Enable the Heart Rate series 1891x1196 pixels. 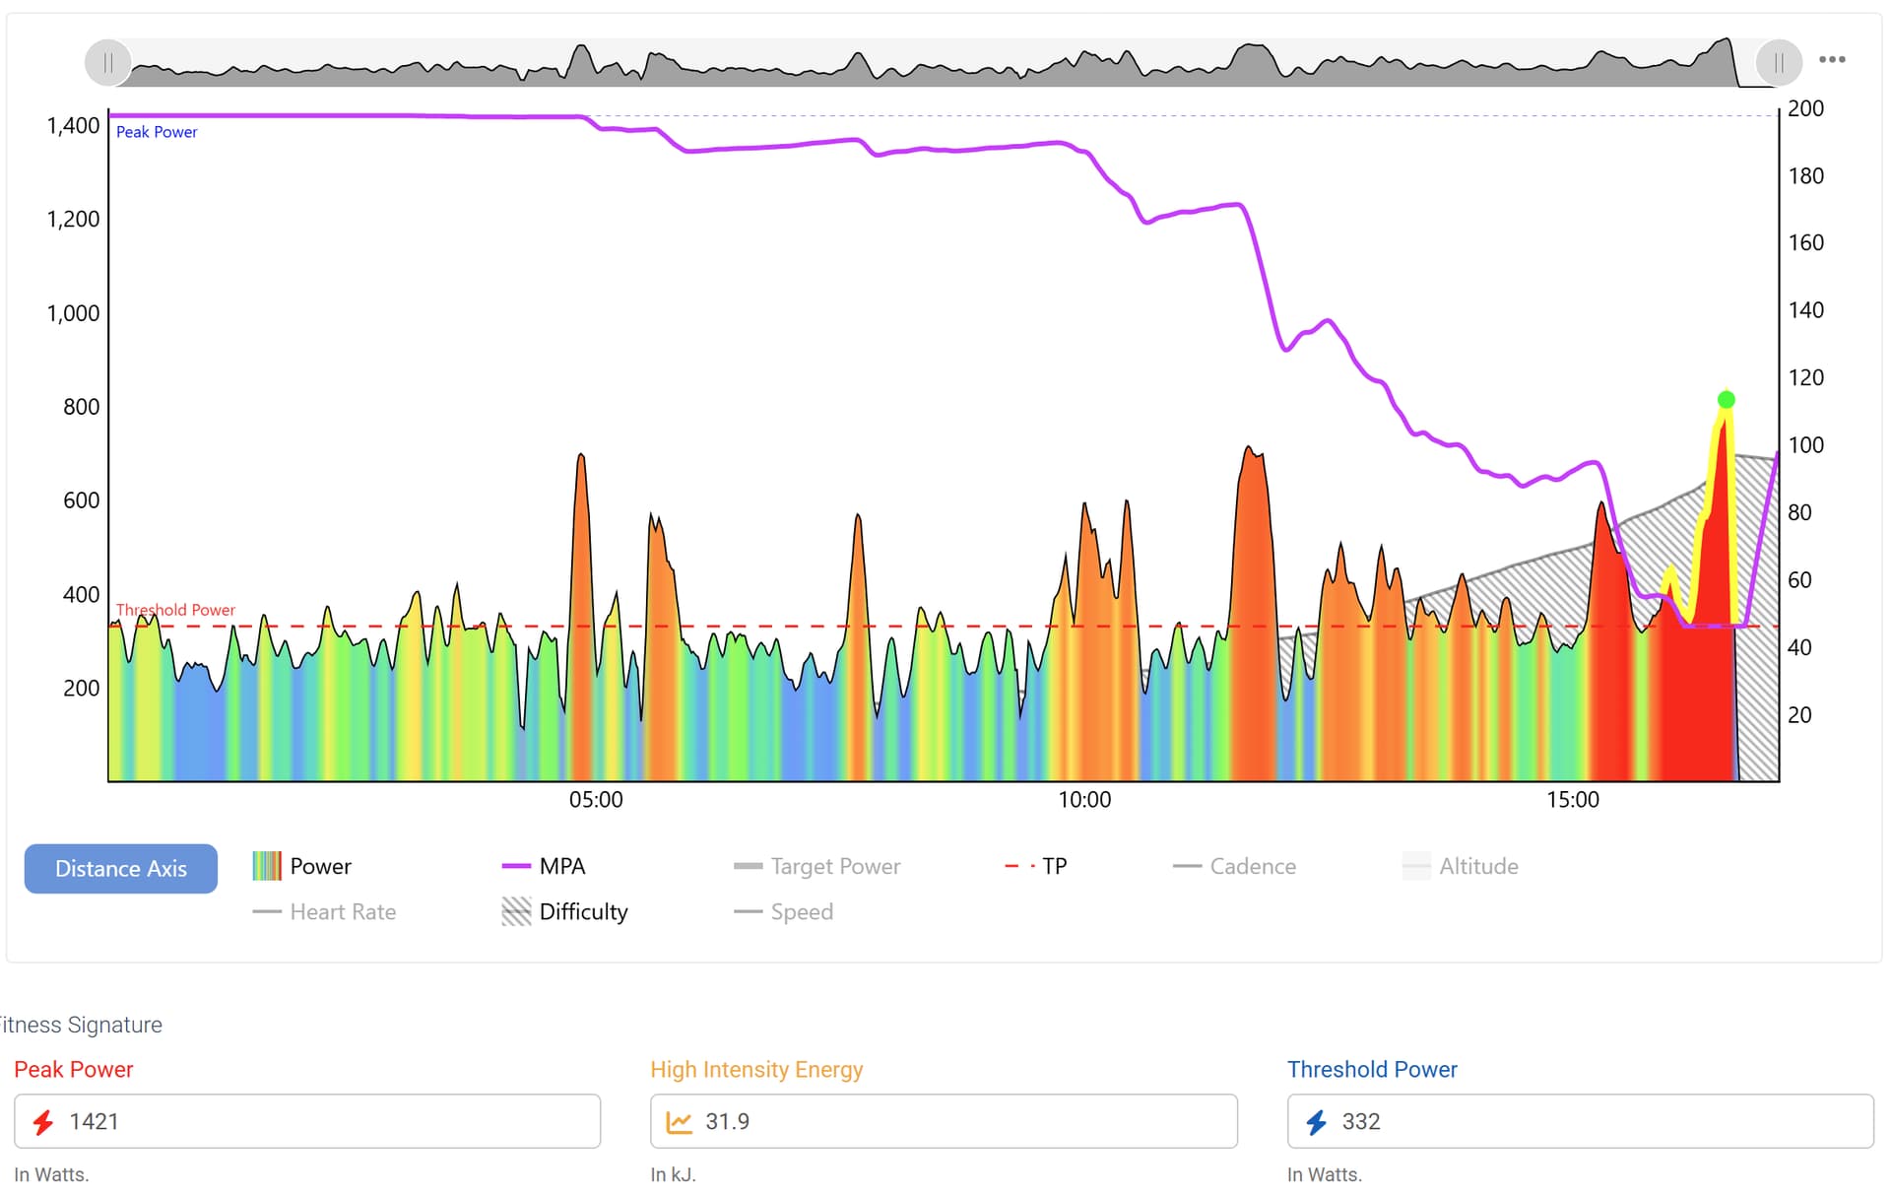[x=324, y=911]
